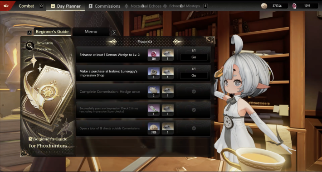322x172 pixels.
Task: Go to Enhance Demon Wedge task
Action: (194, 57)
